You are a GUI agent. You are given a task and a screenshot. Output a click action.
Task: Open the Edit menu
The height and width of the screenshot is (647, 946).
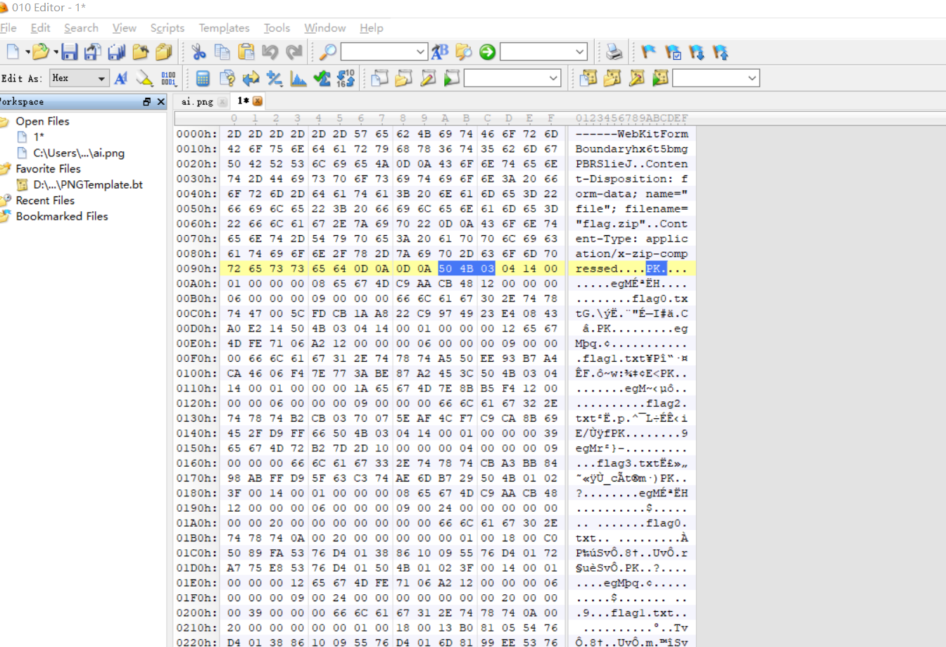[40, 28]
